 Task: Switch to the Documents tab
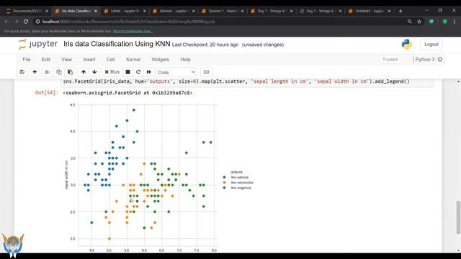click(x=27, y=11)
